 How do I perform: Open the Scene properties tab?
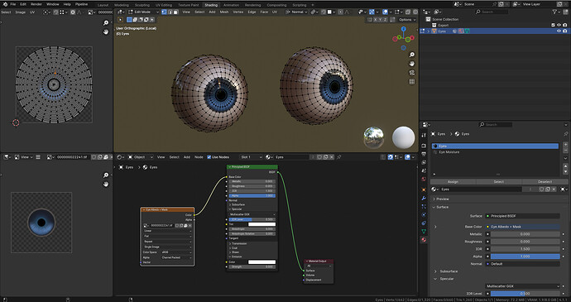pos(424,170)
